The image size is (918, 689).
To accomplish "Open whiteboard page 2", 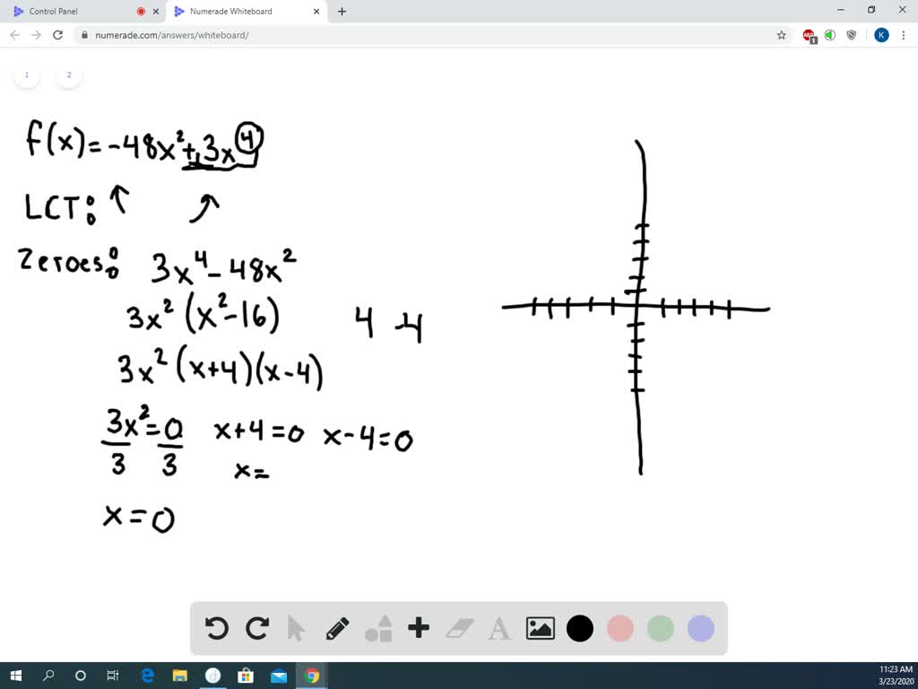I will point(68,74).
